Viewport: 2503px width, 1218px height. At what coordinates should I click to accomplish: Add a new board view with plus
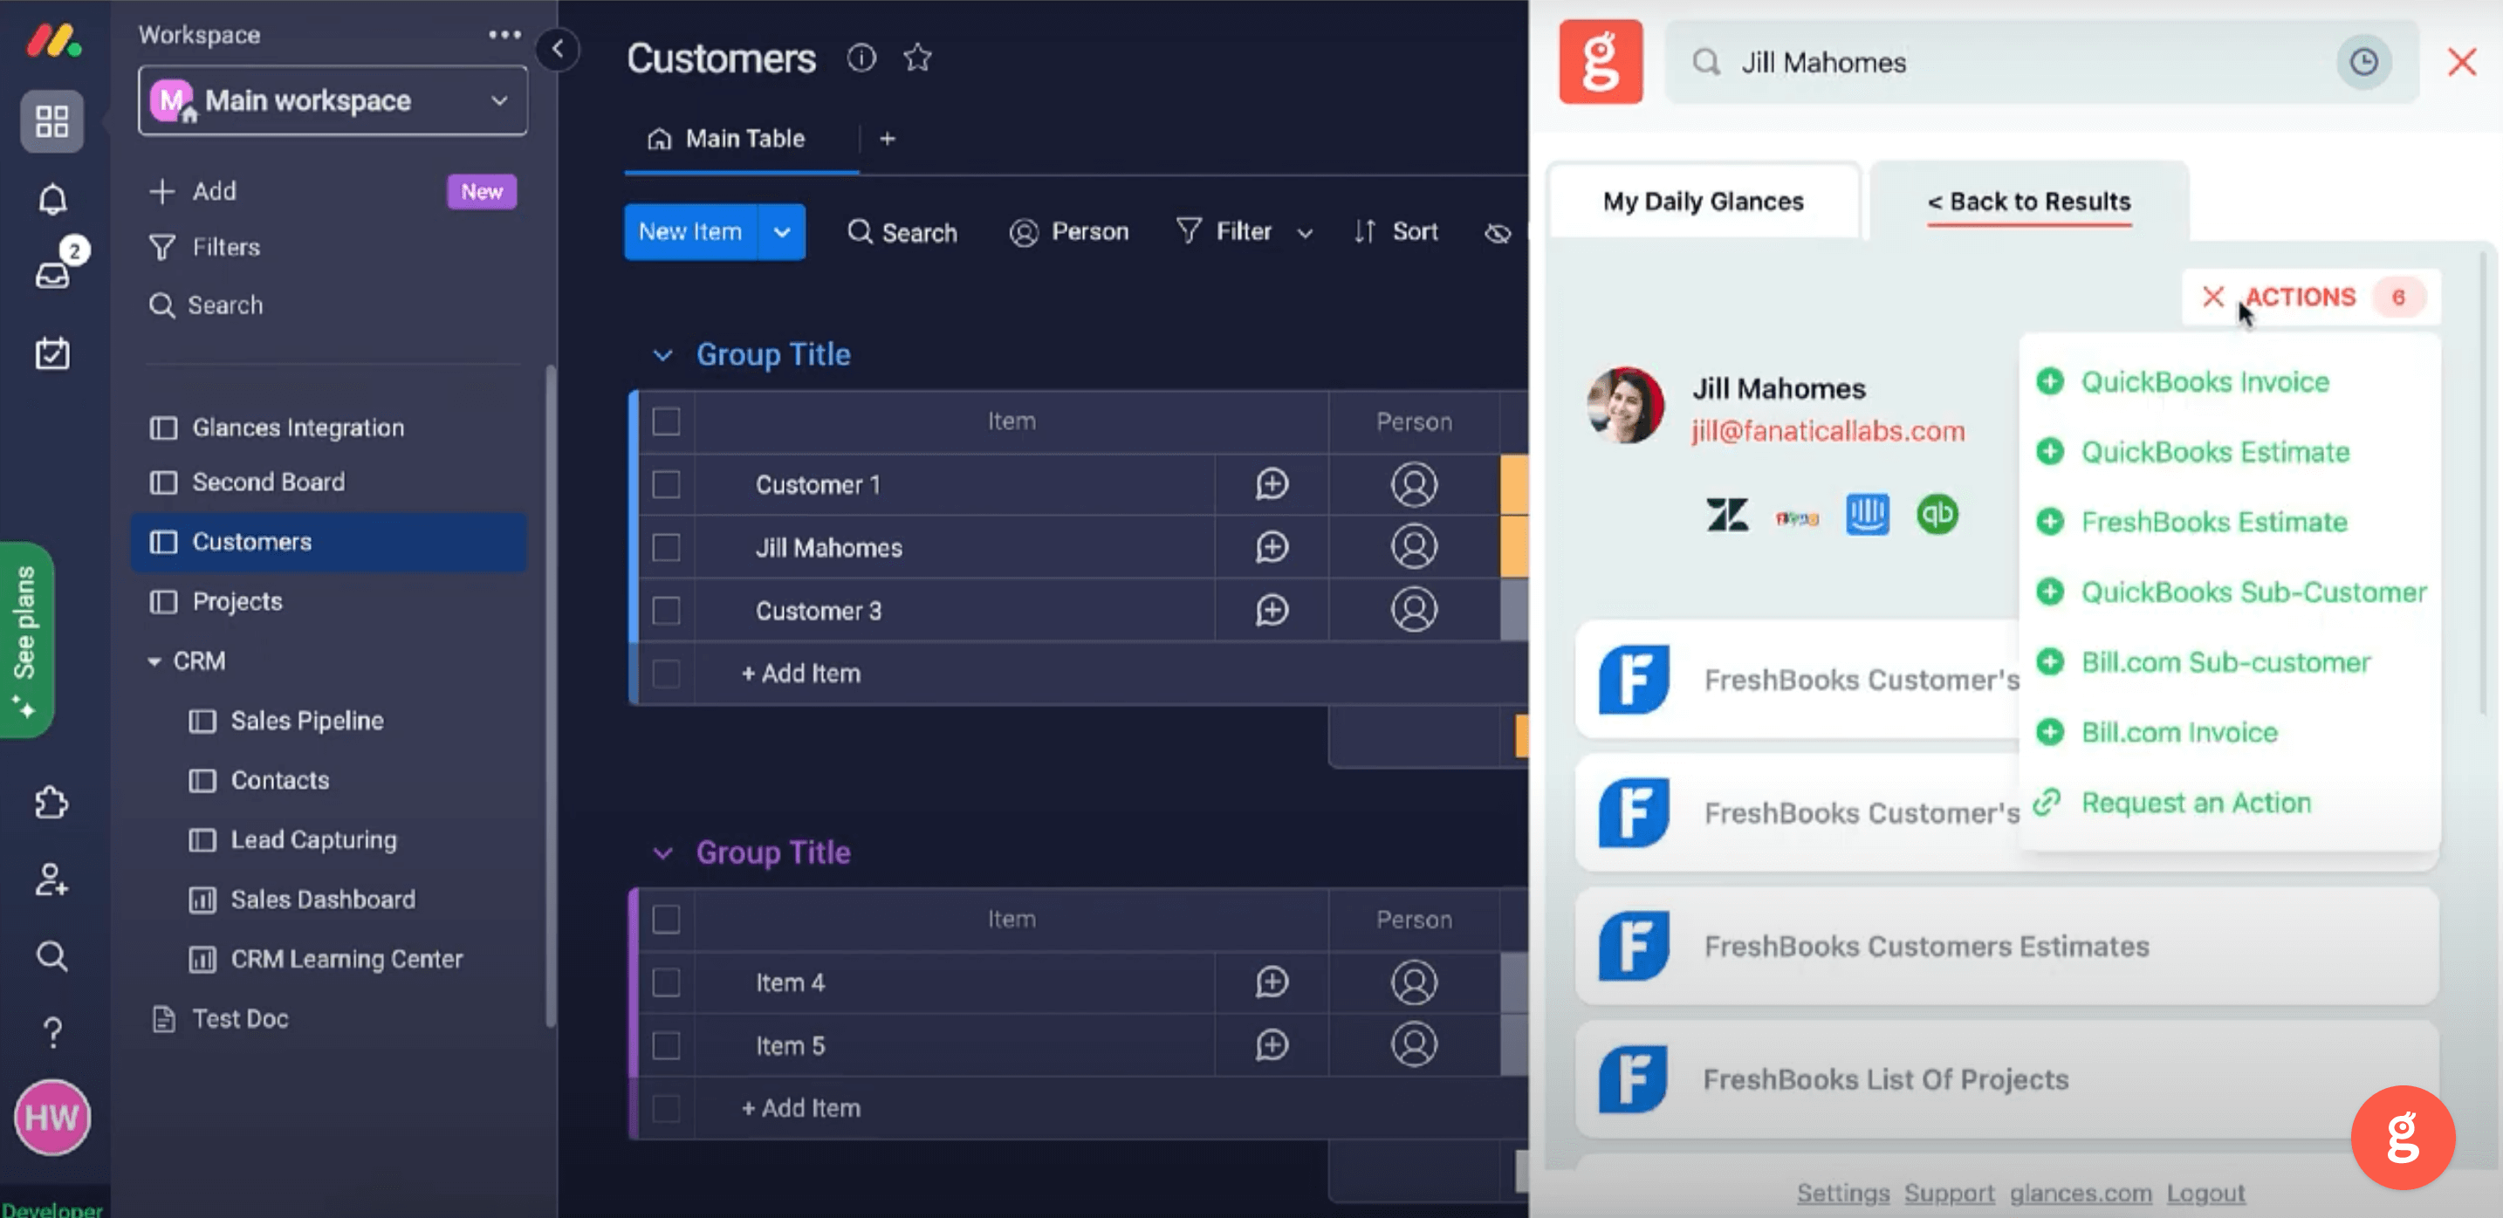pos(887,139)
